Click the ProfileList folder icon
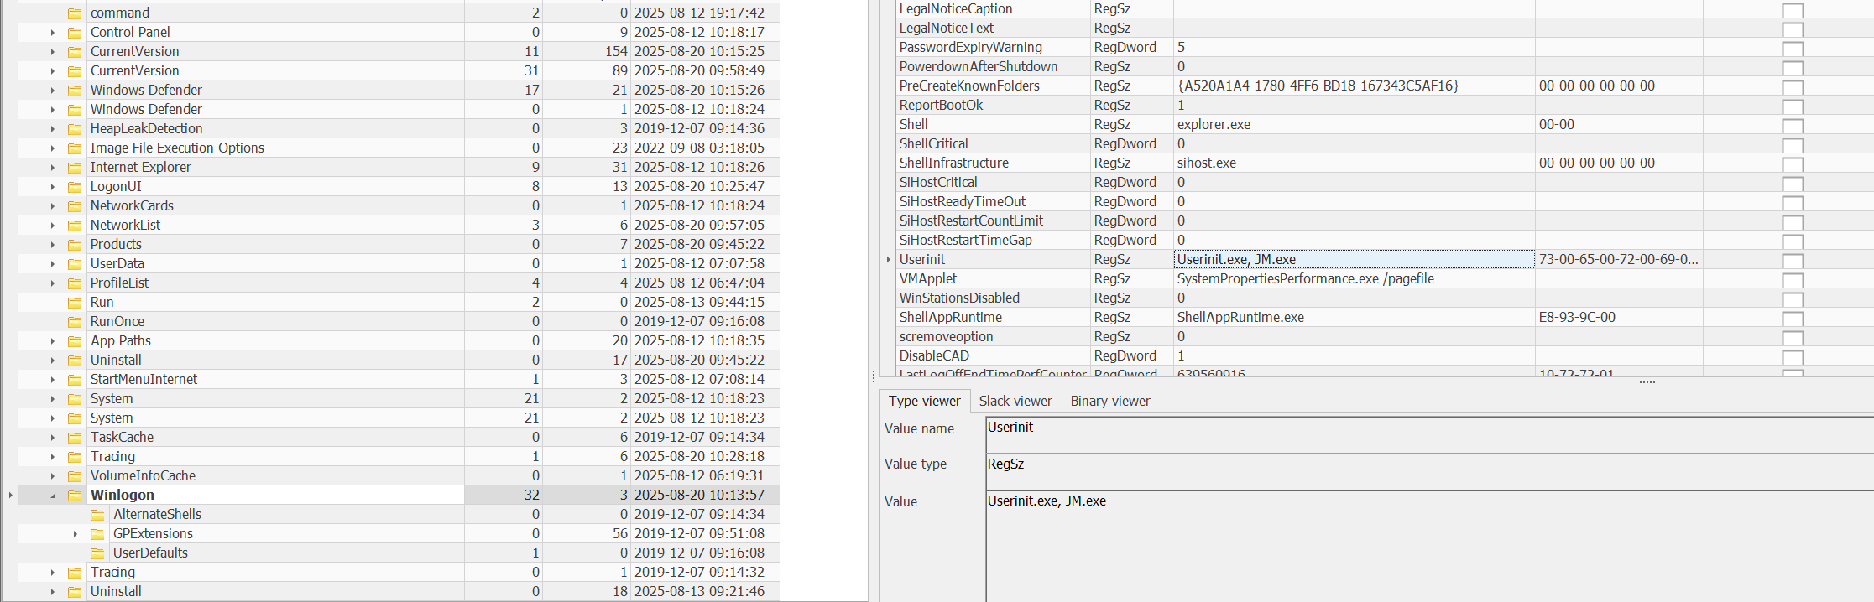Viewport: 1874px width, 602px height. 75,283
